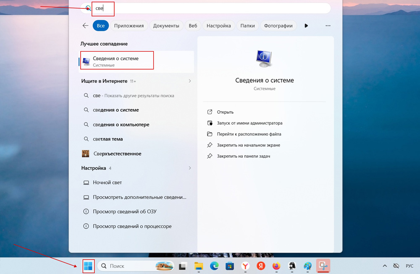This screenshot has width=420, height=274.
Task: Switch to the Приложения filter tab
Action: [129, 26]
